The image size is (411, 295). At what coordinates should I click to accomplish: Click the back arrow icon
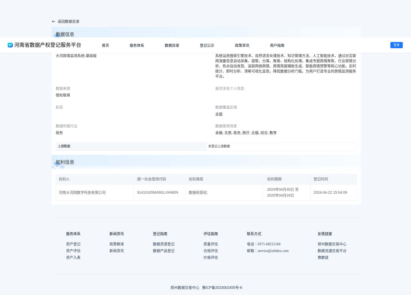tap(54, 22)
